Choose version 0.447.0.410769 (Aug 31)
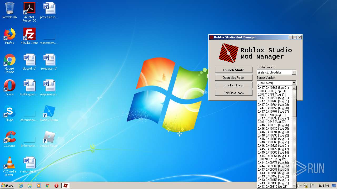This screenshot has height=189, width=337. pos(275,101)
